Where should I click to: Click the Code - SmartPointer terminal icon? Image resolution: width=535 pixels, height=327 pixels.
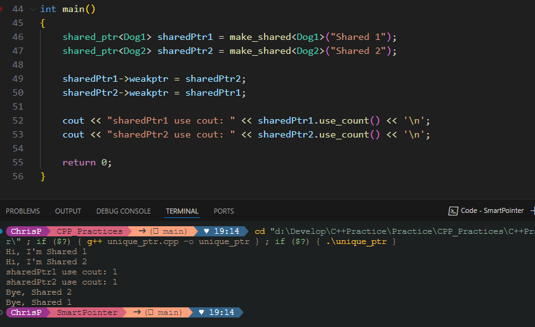pos(452,211)
